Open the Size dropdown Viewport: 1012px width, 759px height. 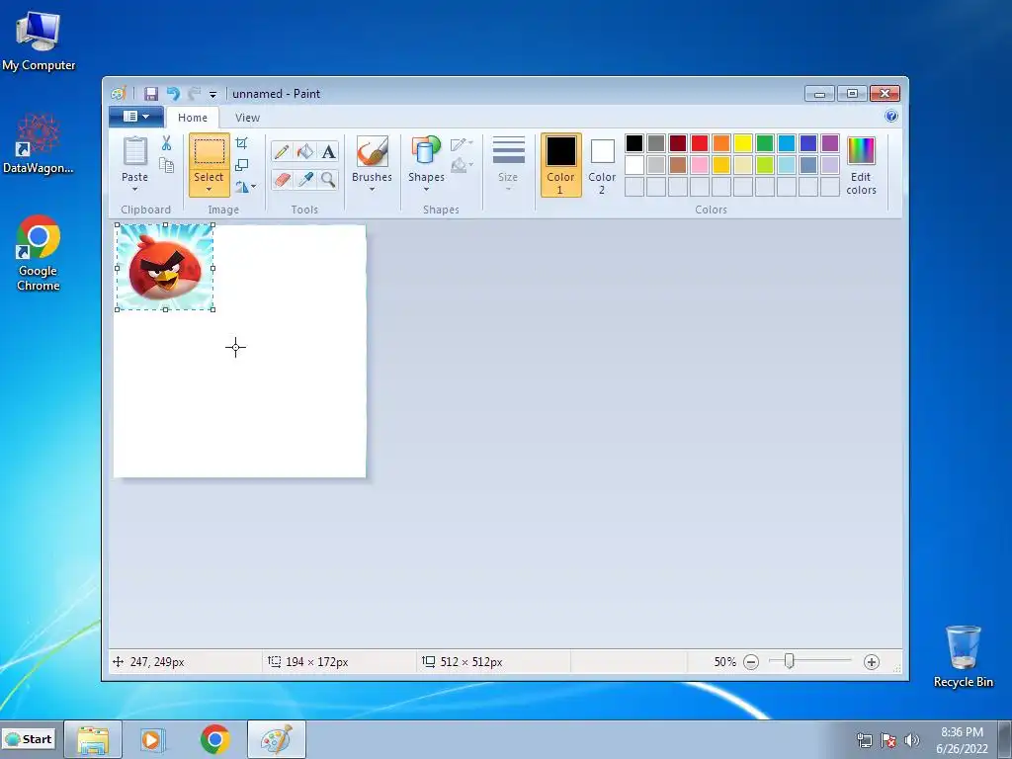click(508, 165)
